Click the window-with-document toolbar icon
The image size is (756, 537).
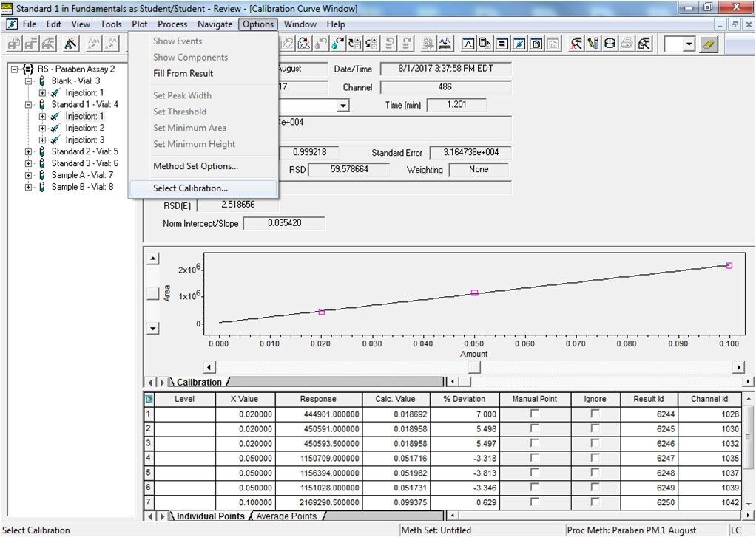coord(536,44)
